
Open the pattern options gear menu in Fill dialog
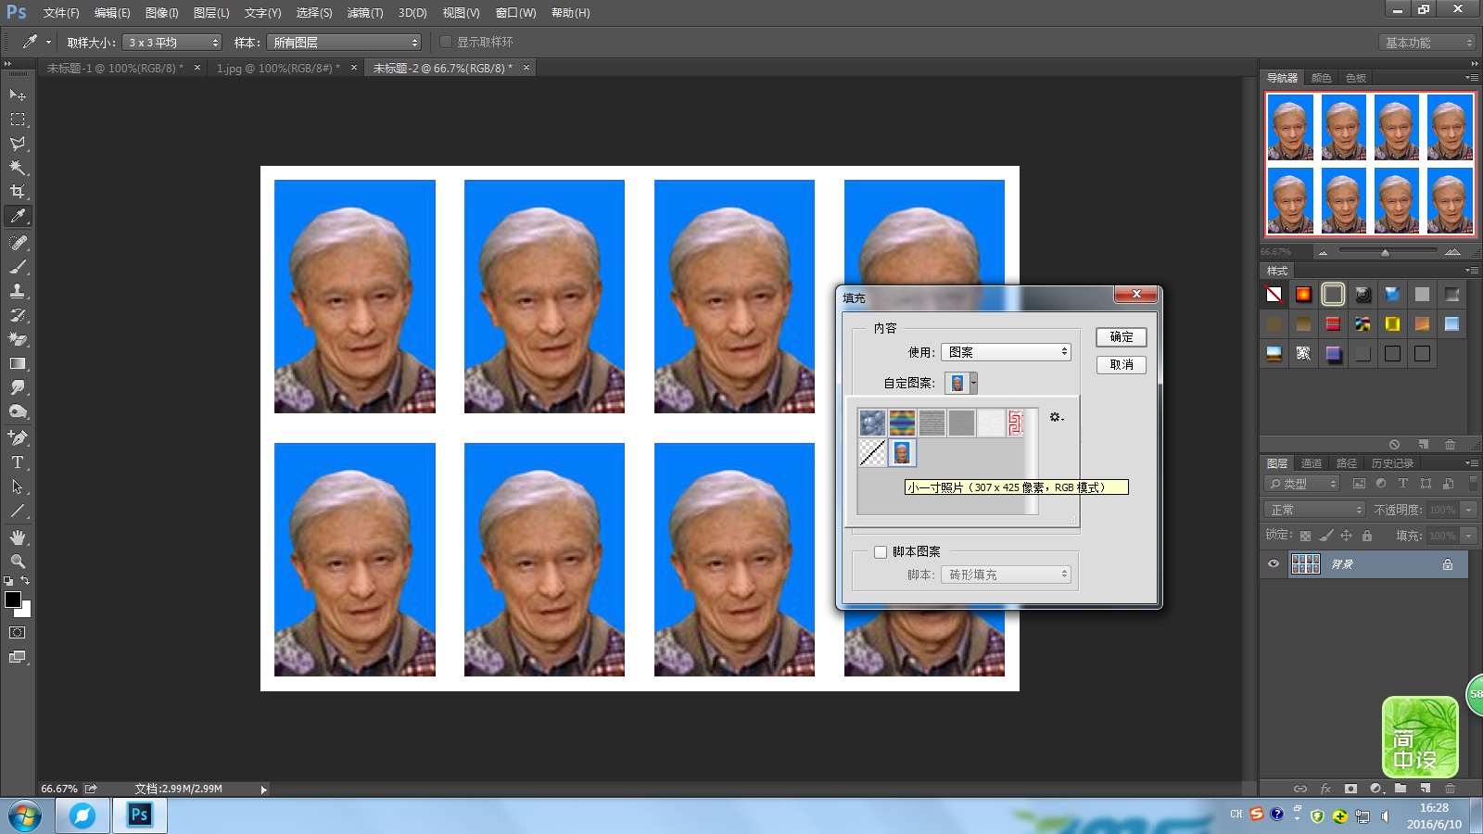[1056, 418]
